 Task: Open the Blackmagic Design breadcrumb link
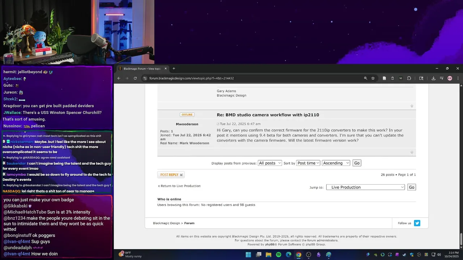pos(166,223)
